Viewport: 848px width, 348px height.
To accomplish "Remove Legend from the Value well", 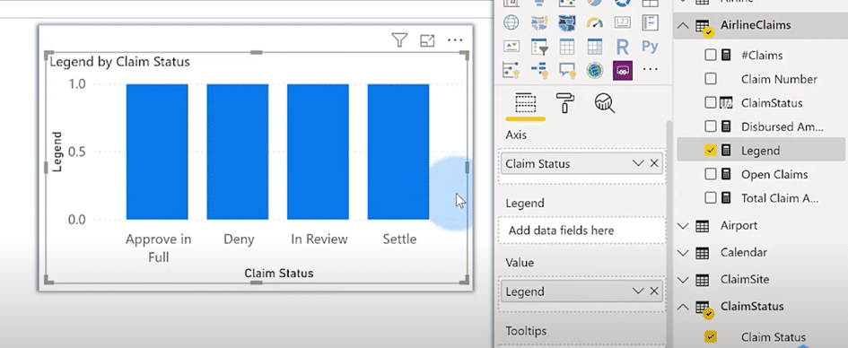I will (x=654, y=291).
